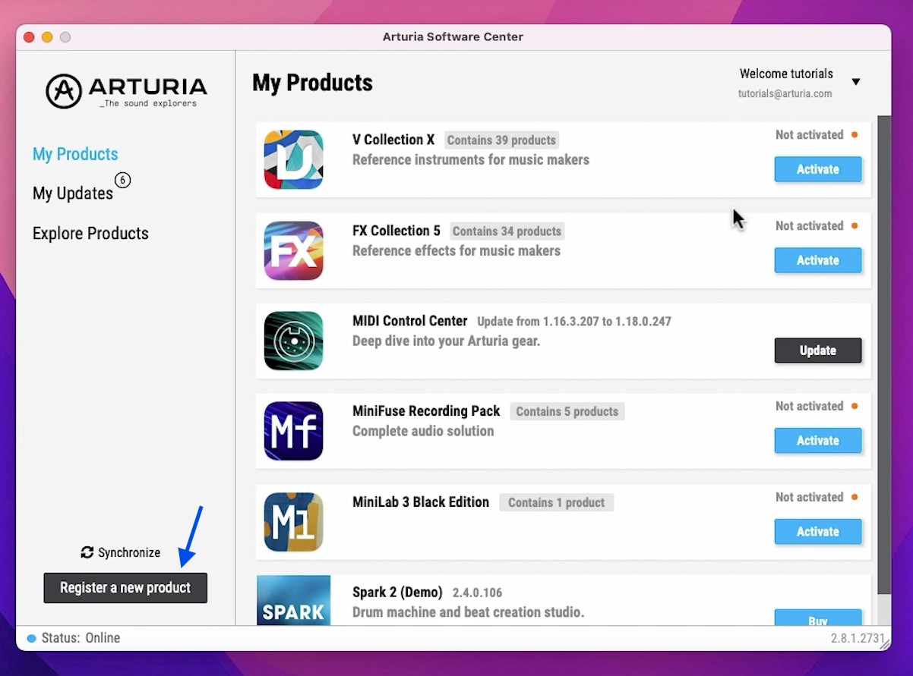Activate FX Collection 5
Viewport: 913px width, 676px height.
(817, 260)
